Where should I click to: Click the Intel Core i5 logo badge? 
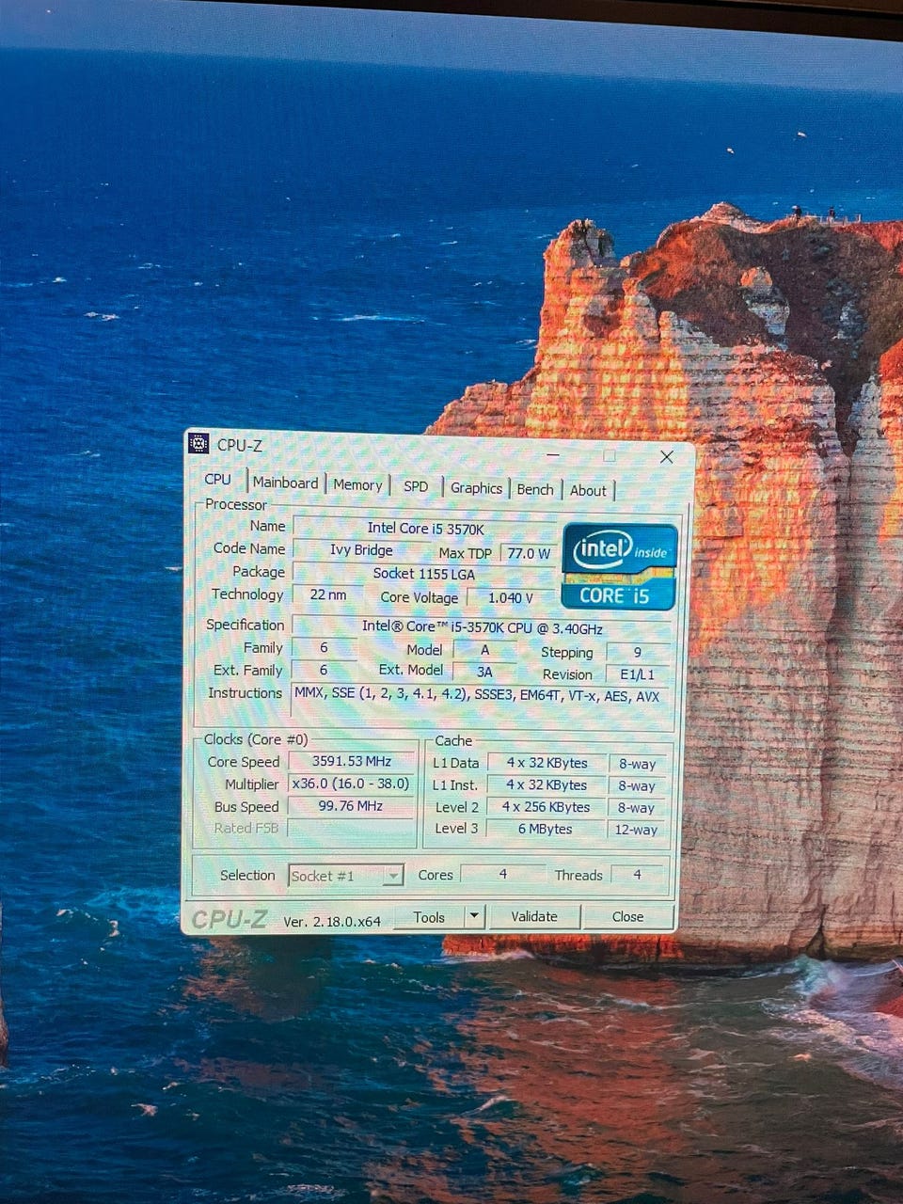[x=620, y=567]
